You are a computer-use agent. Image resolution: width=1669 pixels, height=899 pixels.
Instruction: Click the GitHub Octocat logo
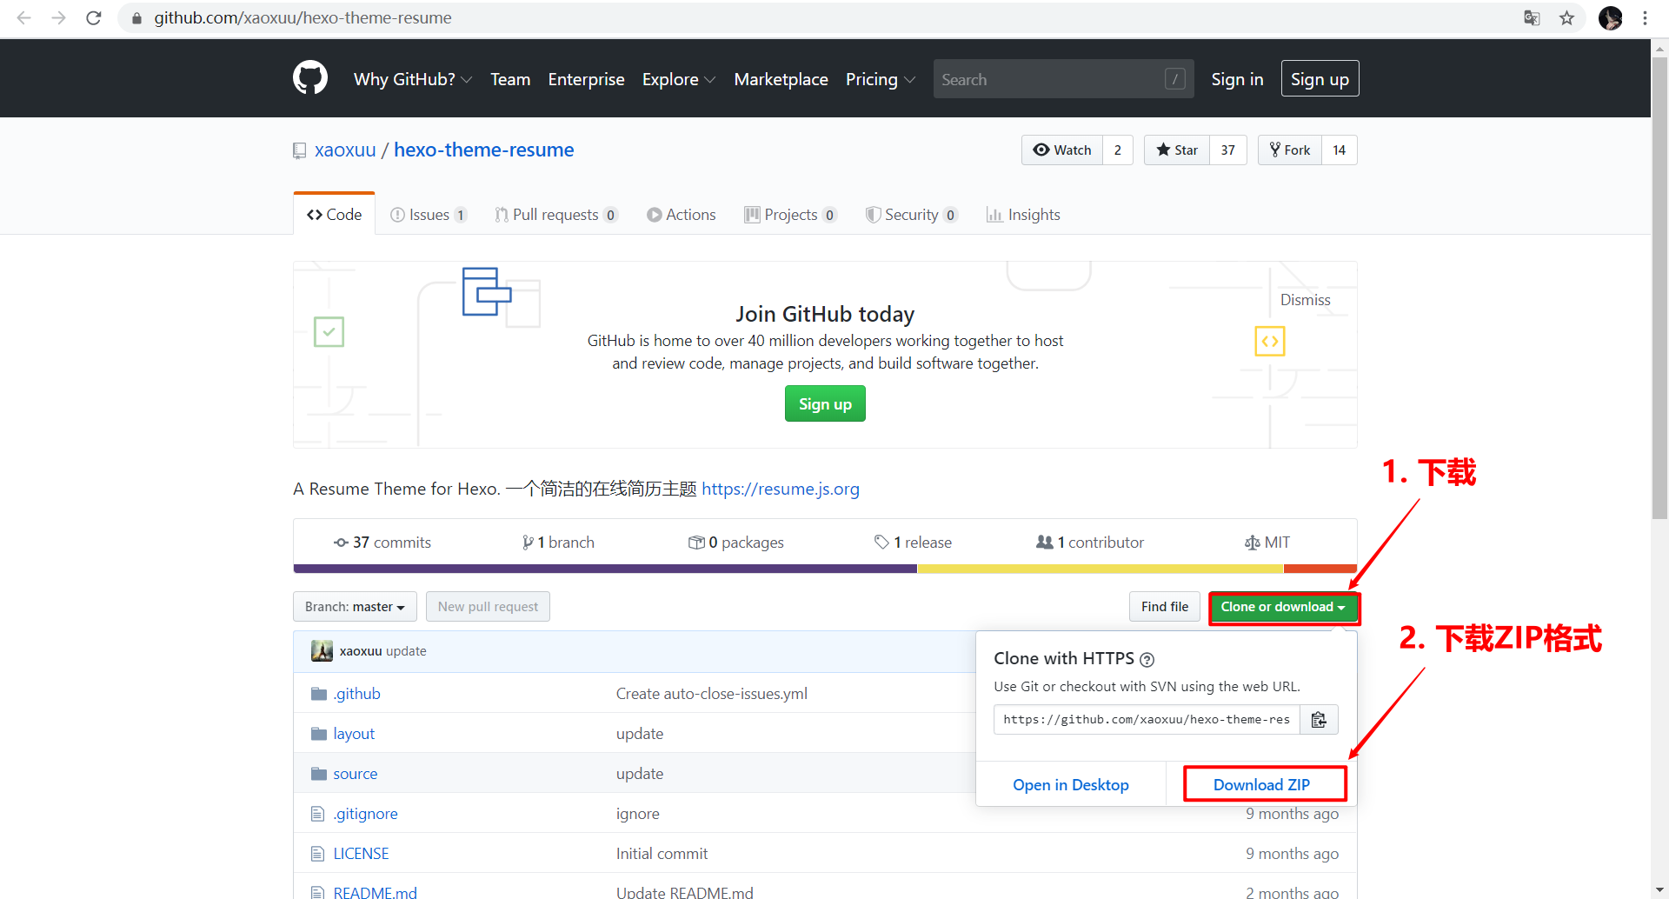tap(310, 78)
